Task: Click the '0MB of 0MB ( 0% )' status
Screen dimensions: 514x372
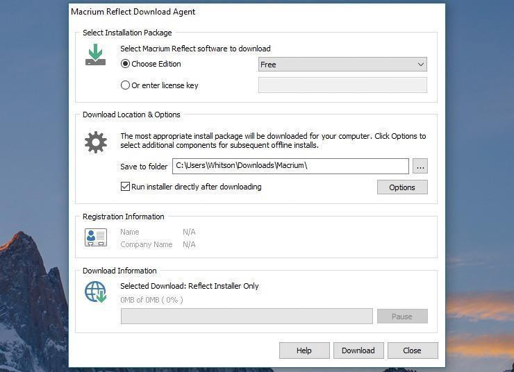Action: tap(151, 300)
